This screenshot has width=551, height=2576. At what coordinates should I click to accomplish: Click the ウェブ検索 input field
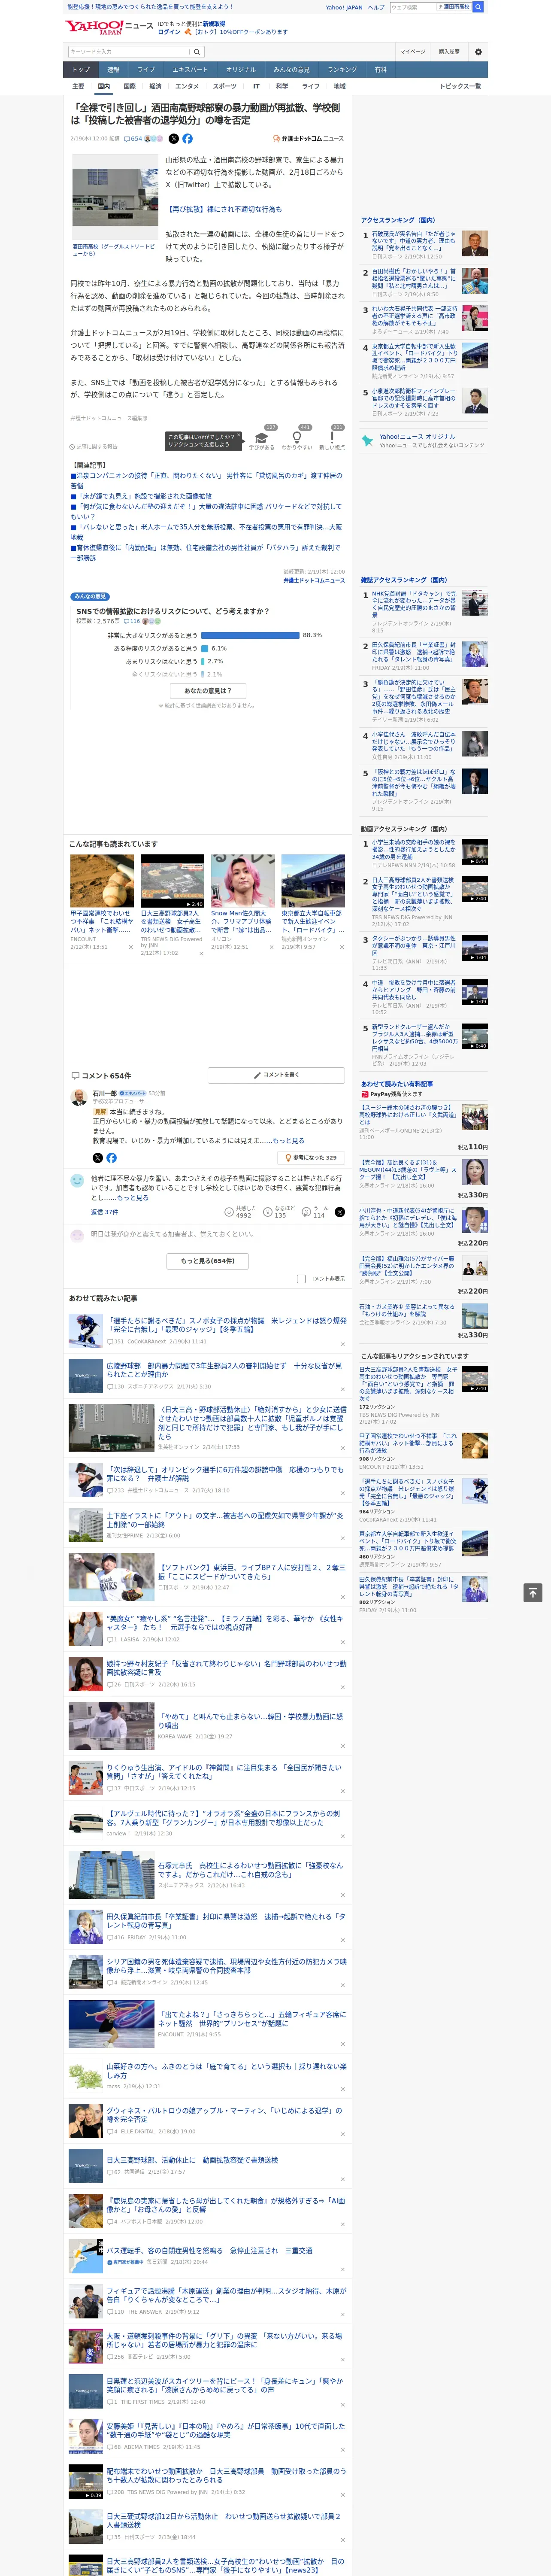point(412,7)
